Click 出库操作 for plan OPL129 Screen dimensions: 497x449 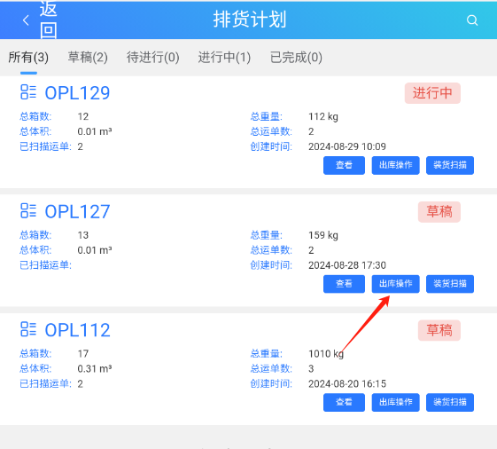[x=396, y=165]
